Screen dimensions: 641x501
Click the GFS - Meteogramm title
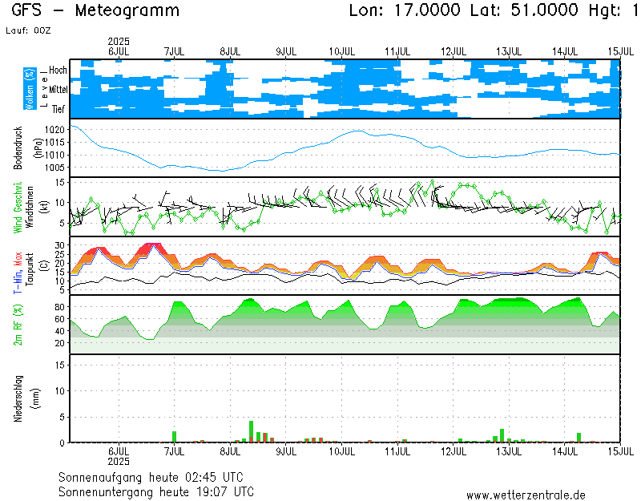click(x=95, y=10)
